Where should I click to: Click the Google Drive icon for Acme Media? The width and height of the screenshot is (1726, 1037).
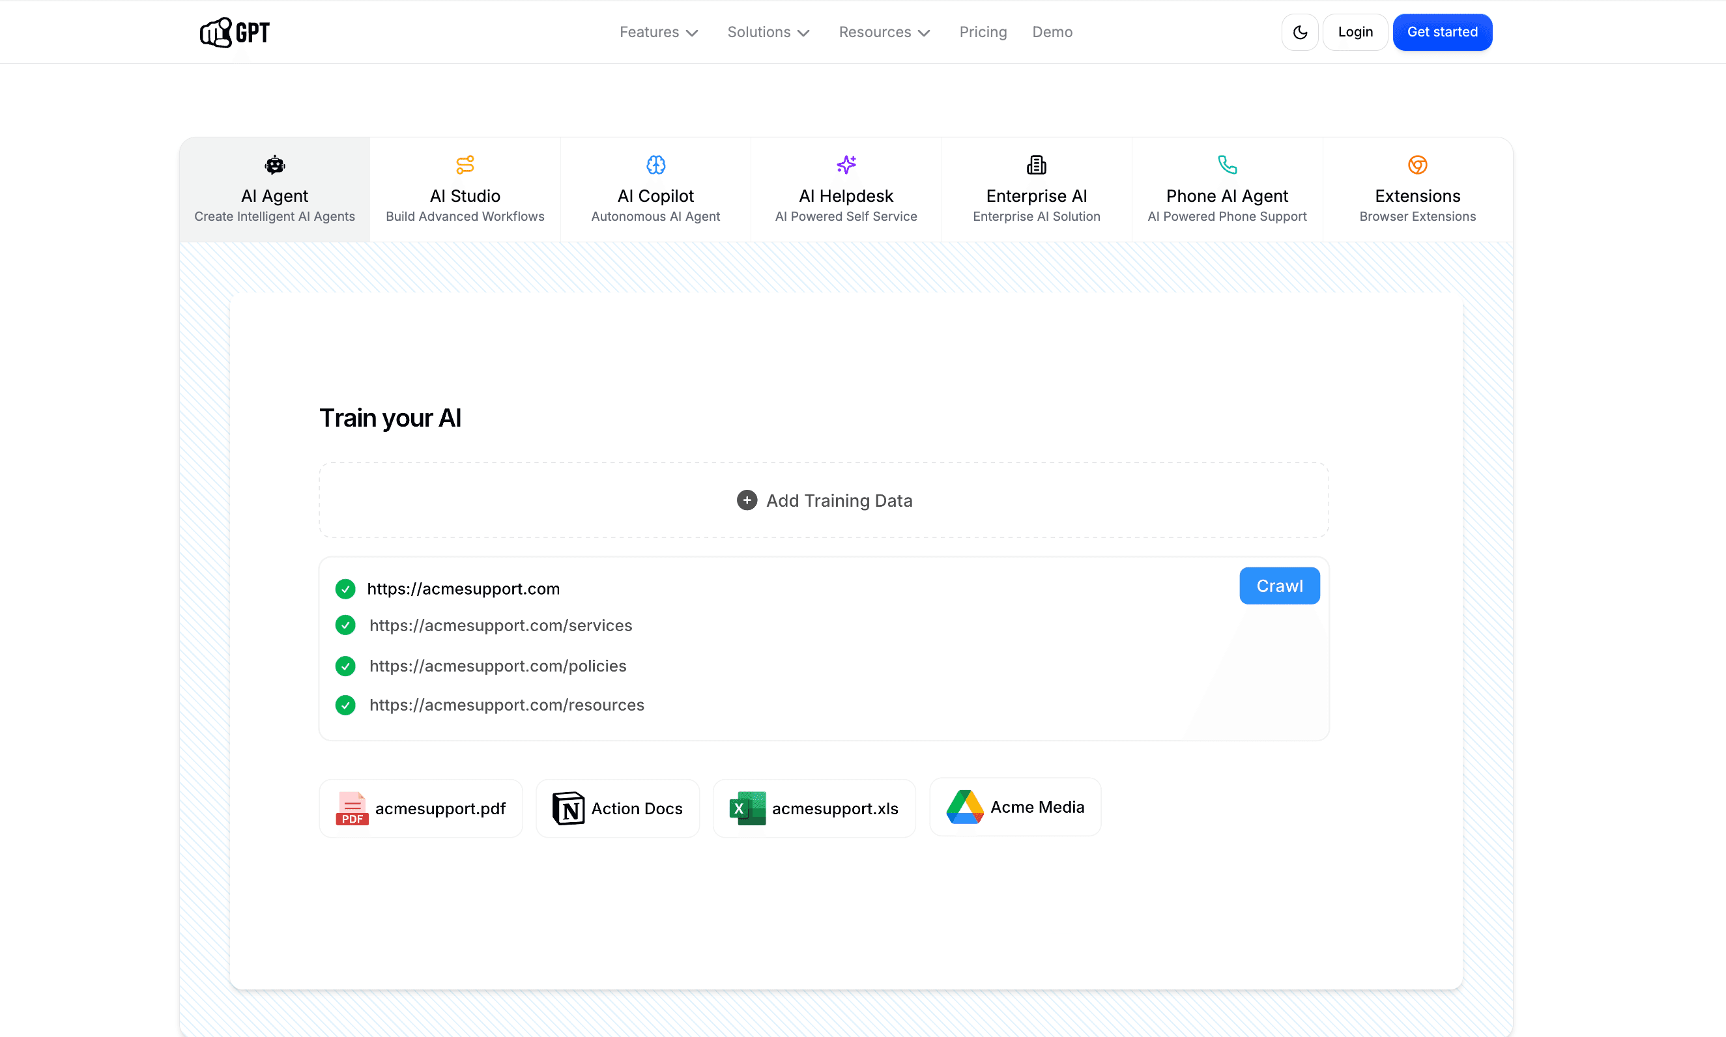pos(965,807)
